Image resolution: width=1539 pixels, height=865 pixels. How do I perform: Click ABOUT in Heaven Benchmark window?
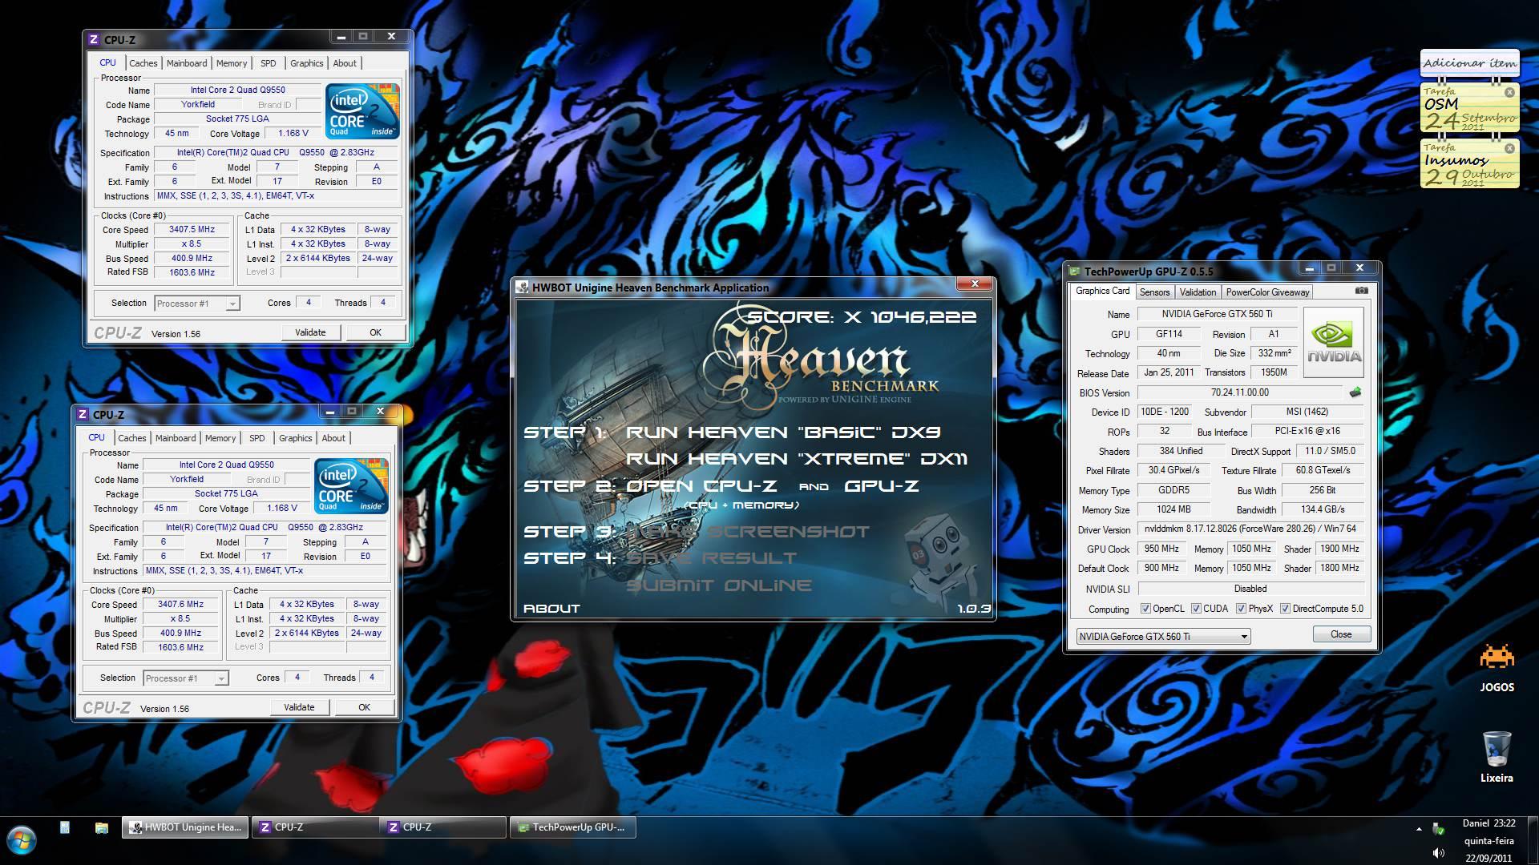coord(551,609)
